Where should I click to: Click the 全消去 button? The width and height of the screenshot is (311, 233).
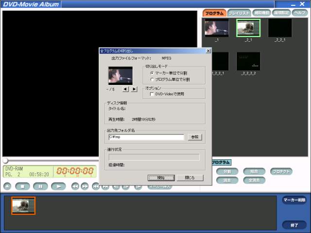254,180
